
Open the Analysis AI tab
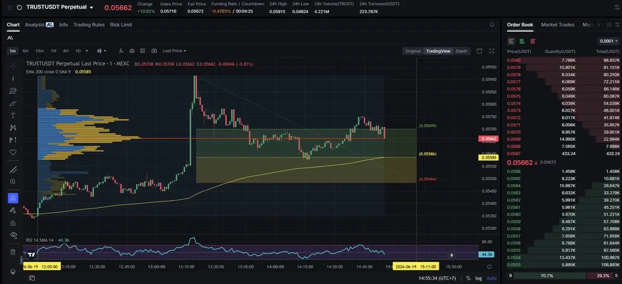coord(39,24)
